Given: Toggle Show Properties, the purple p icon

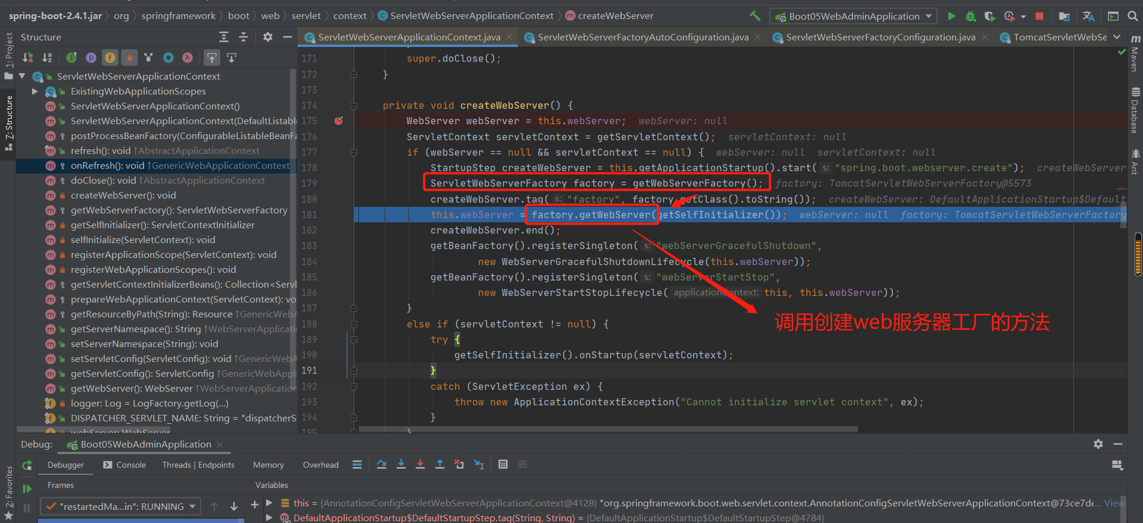Looking at the screenshot, I should tap(91, 58).
